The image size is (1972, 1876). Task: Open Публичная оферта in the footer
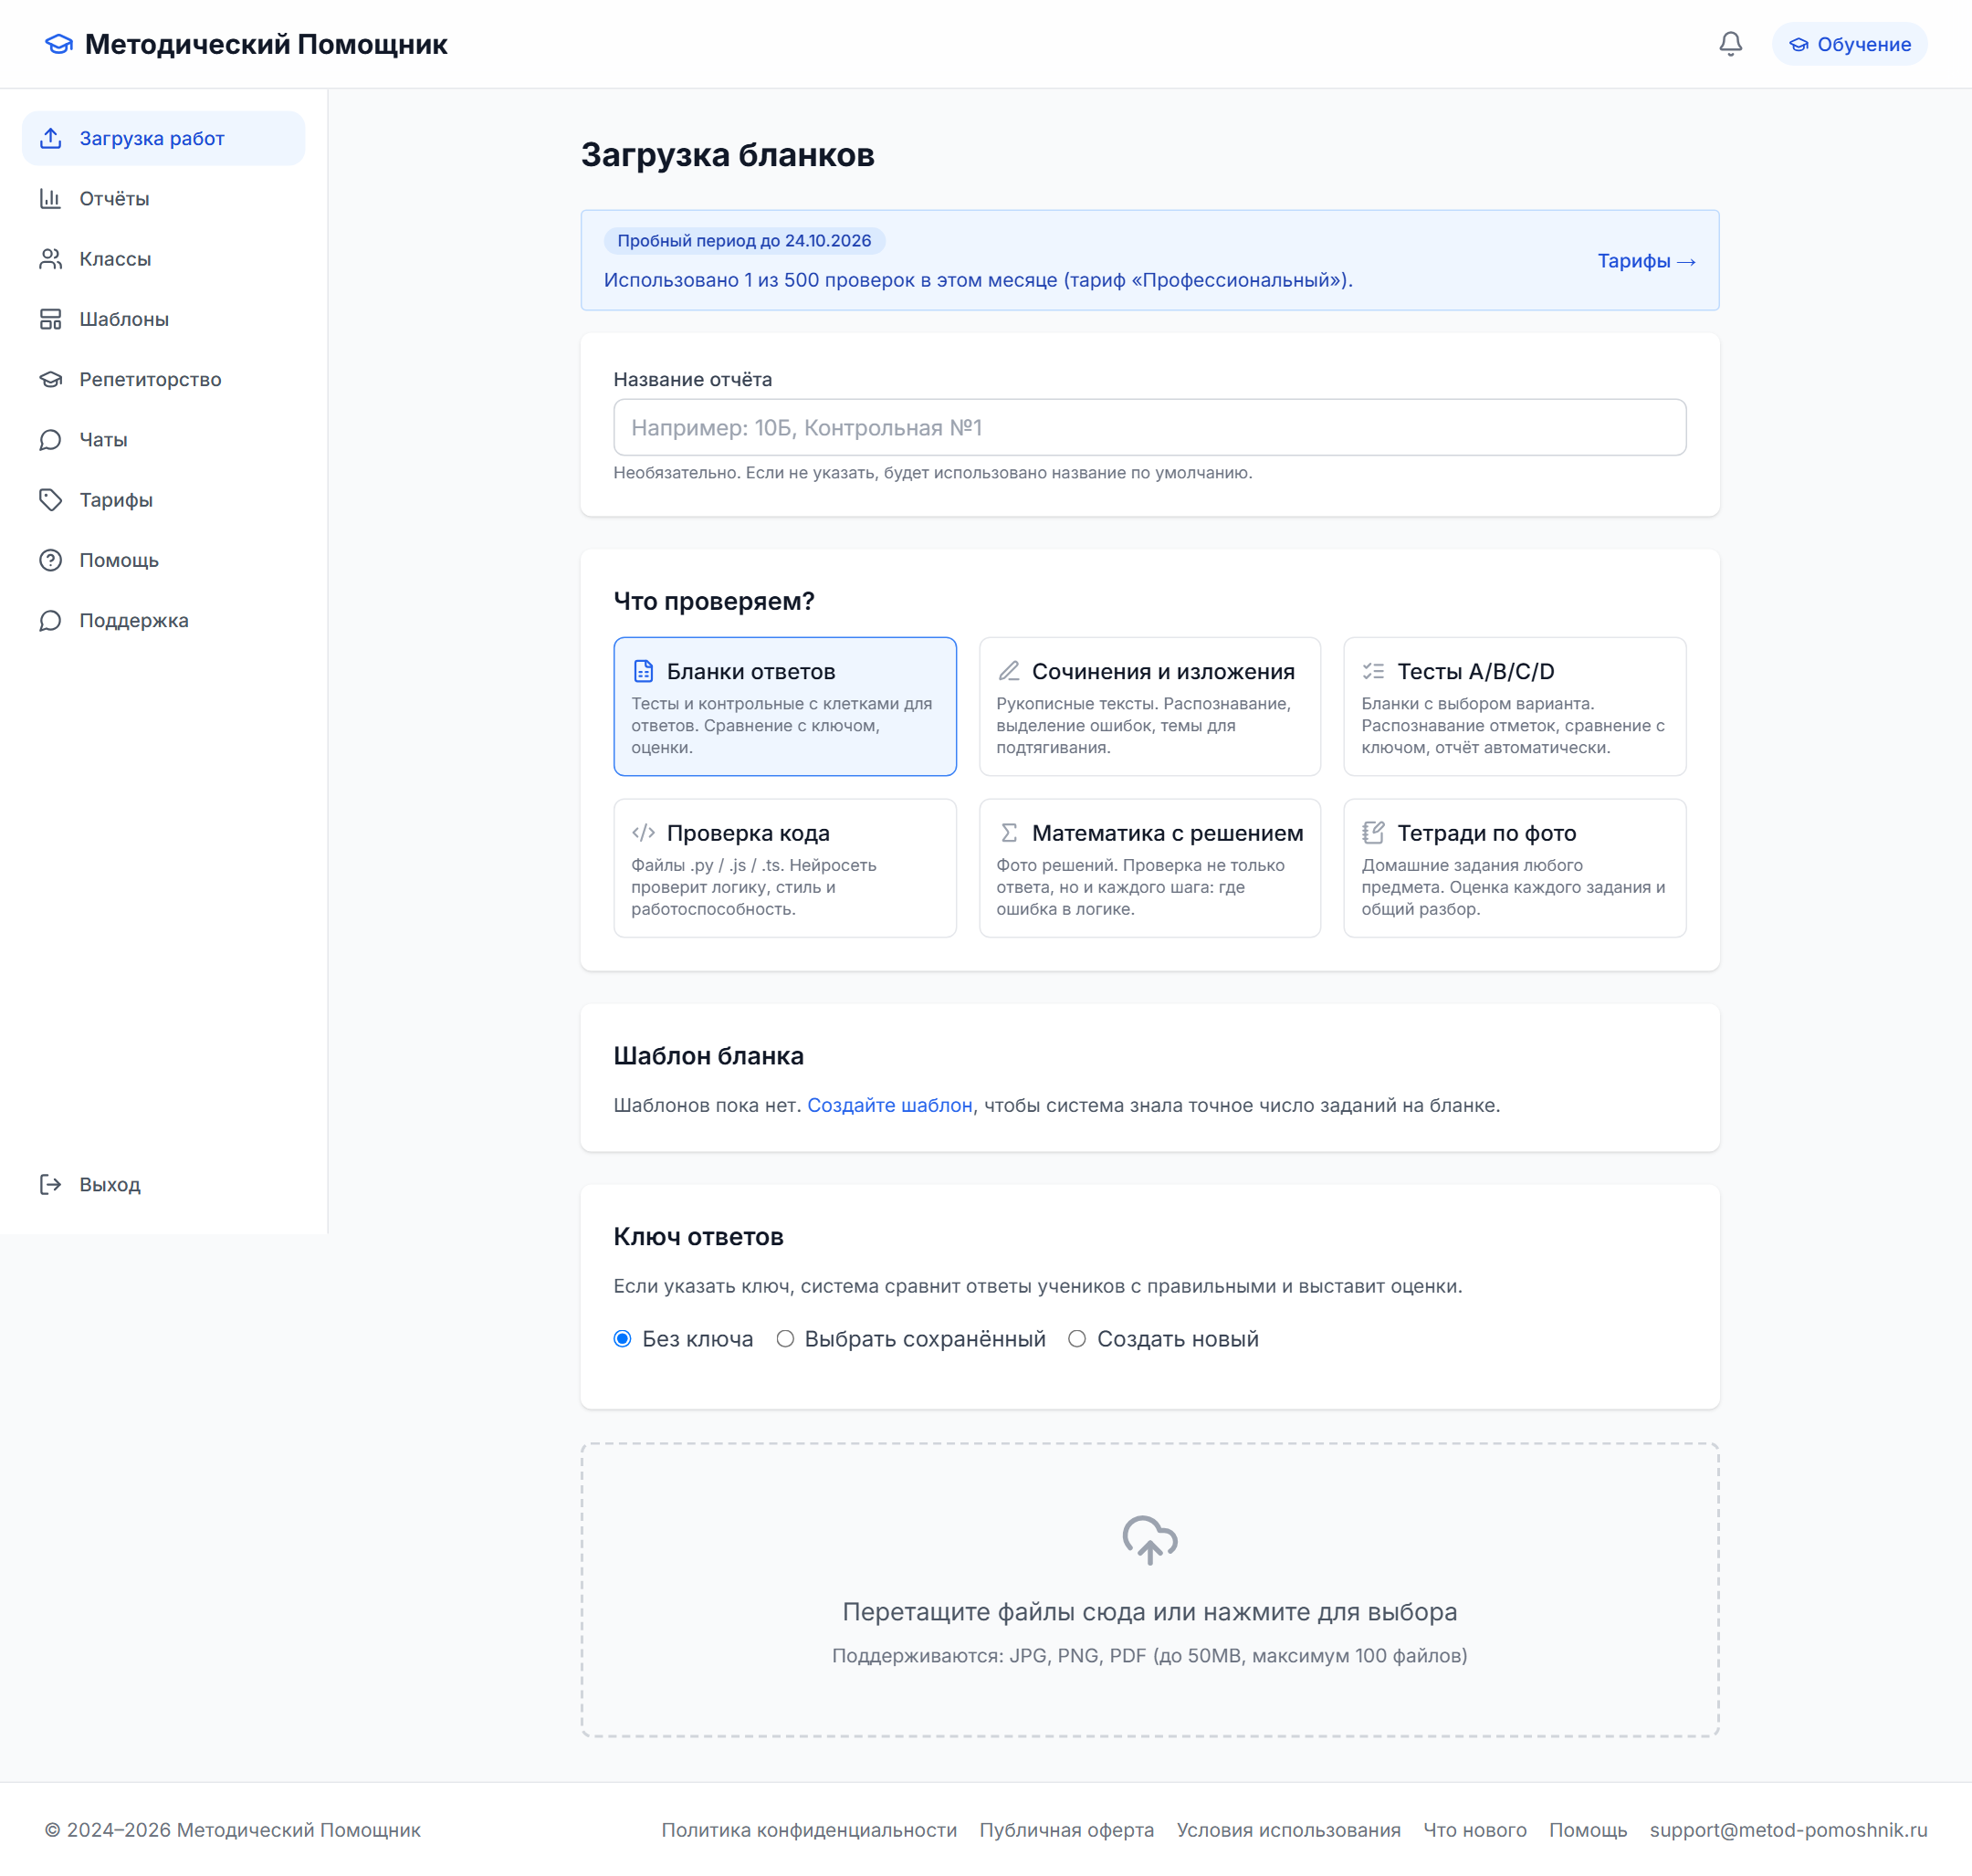[x=1066, y=1830]
